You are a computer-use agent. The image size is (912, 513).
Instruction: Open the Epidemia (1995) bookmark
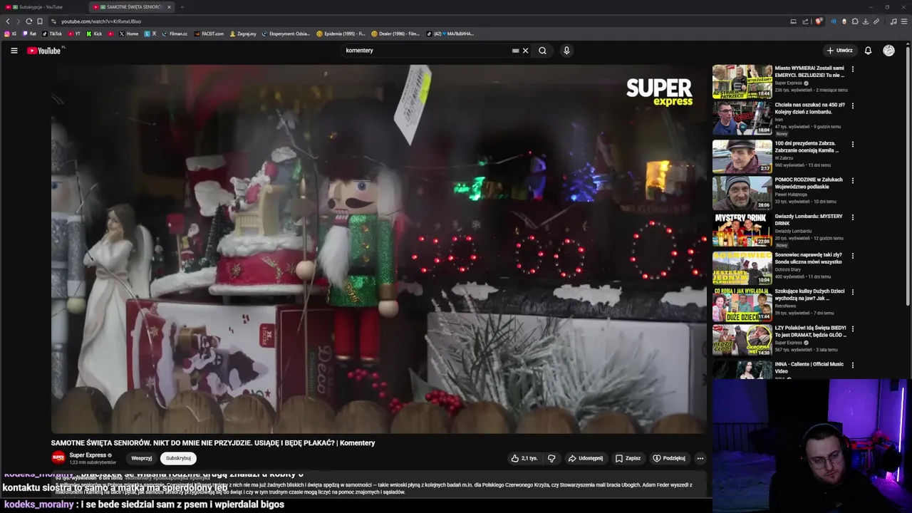(x=341, y=33)
